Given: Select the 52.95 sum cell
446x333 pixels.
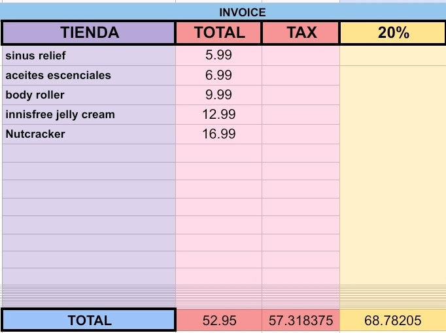Looking at the screenshot, I should 218,320.
